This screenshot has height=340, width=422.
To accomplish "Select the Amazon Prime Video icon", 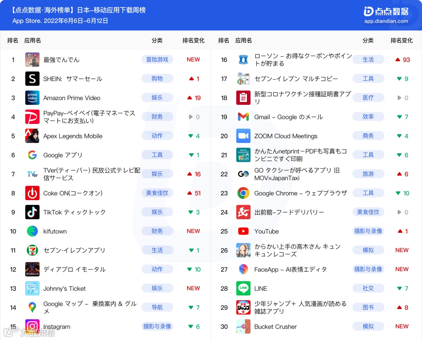I will pos(32,98).
